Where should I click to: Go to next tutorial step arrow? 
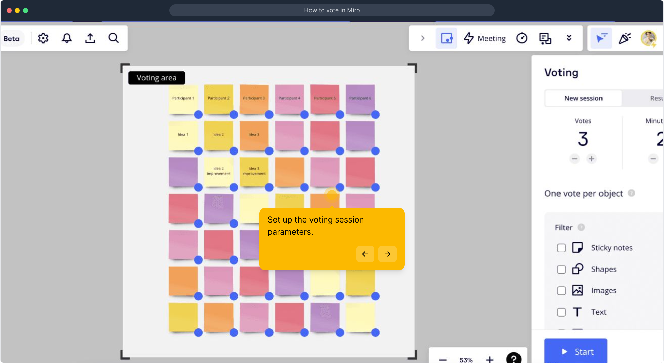pos(387,254)
